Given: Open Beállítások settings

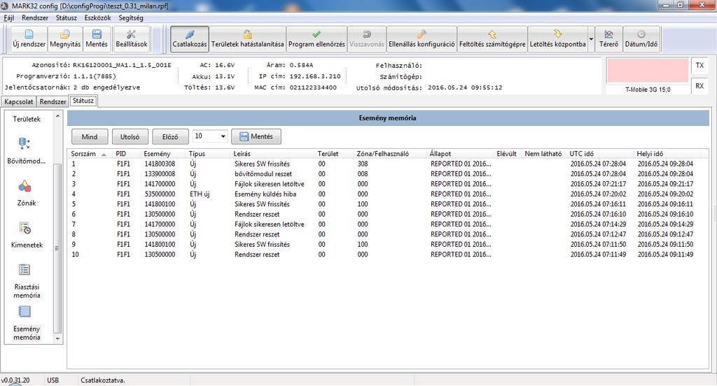Looking at the screenshot, I should 131,39.
